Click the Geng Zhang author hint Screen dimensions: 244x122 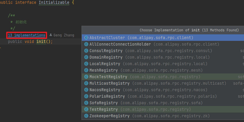[x=64, y=35]
